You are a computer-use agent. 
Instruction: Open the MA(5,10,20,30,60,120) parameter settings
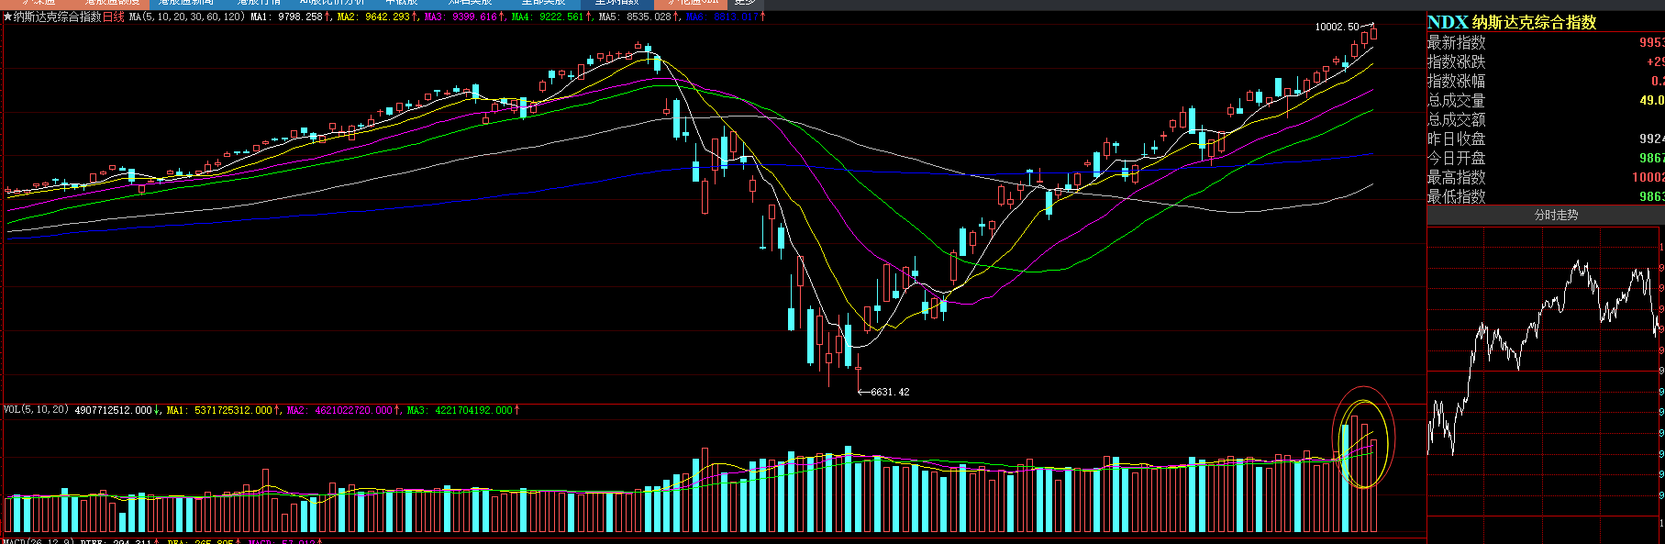coord(186,17)
